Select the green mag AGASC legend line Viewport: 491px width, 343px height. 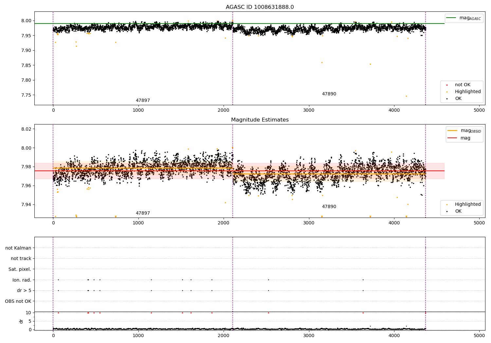(452, 18)
